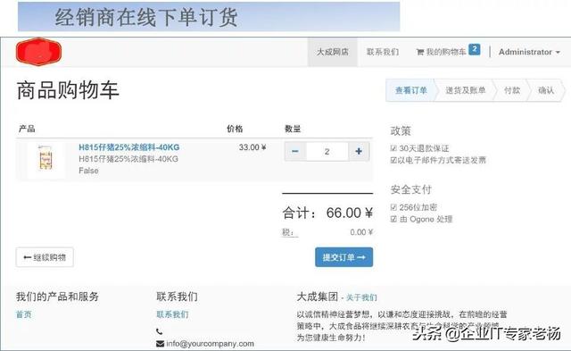Click the 以电子邮件方式寄送发票 check mark

coord(393,160)
